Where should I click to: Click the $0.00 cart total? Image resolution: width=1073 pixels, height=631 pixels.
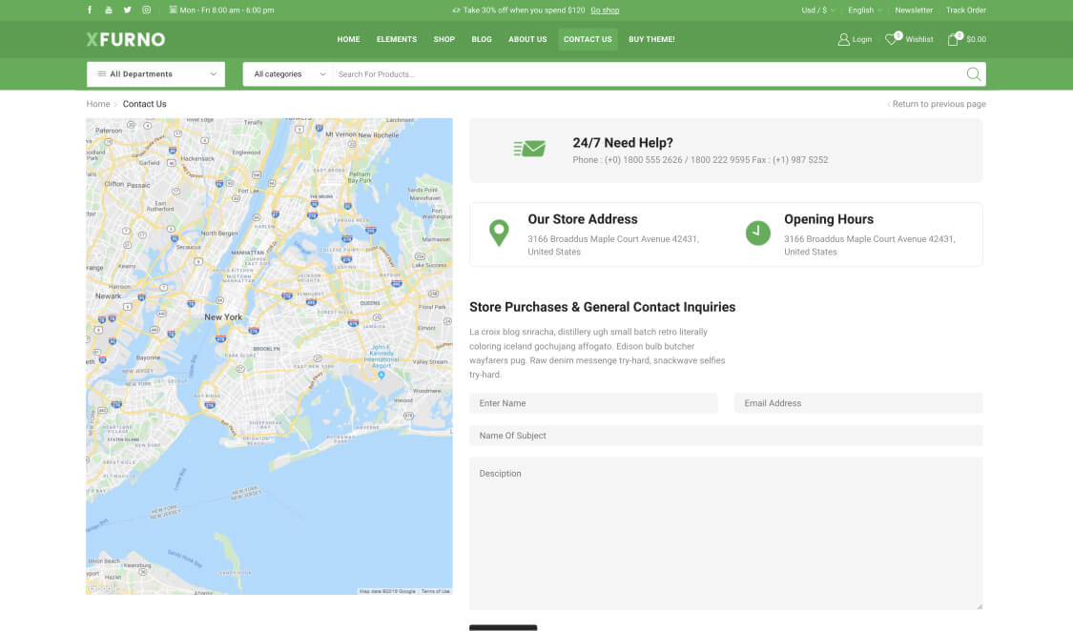click(x=976, y=40)
